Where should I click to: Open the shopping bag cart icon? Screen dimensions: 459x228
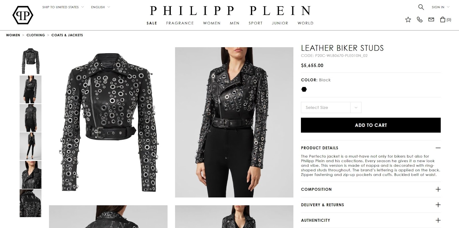coord(446,19)
